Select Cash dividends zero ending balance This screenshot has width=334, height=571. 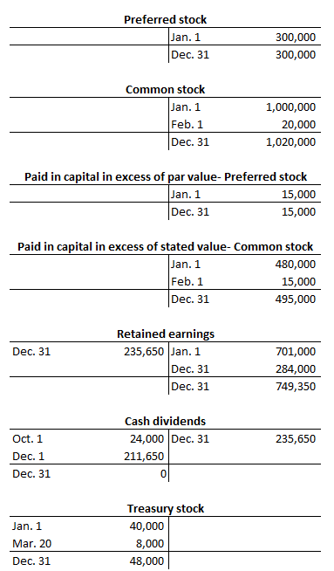[163, 474]
